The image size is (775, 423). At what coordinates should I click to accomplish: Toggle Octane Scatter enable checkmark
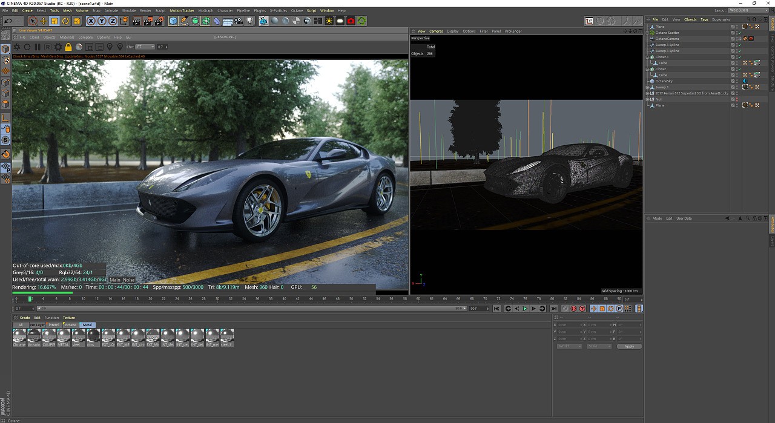click(739, 33)
